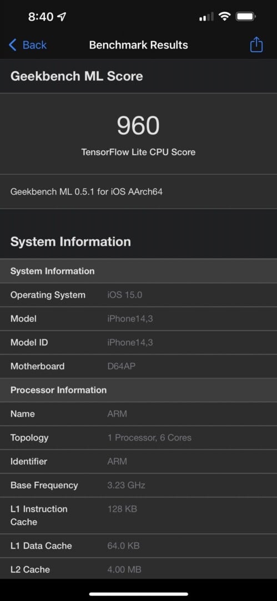Tap the battery status icon
This screenshot has width=277, height=601.
(x=246, y=17)
